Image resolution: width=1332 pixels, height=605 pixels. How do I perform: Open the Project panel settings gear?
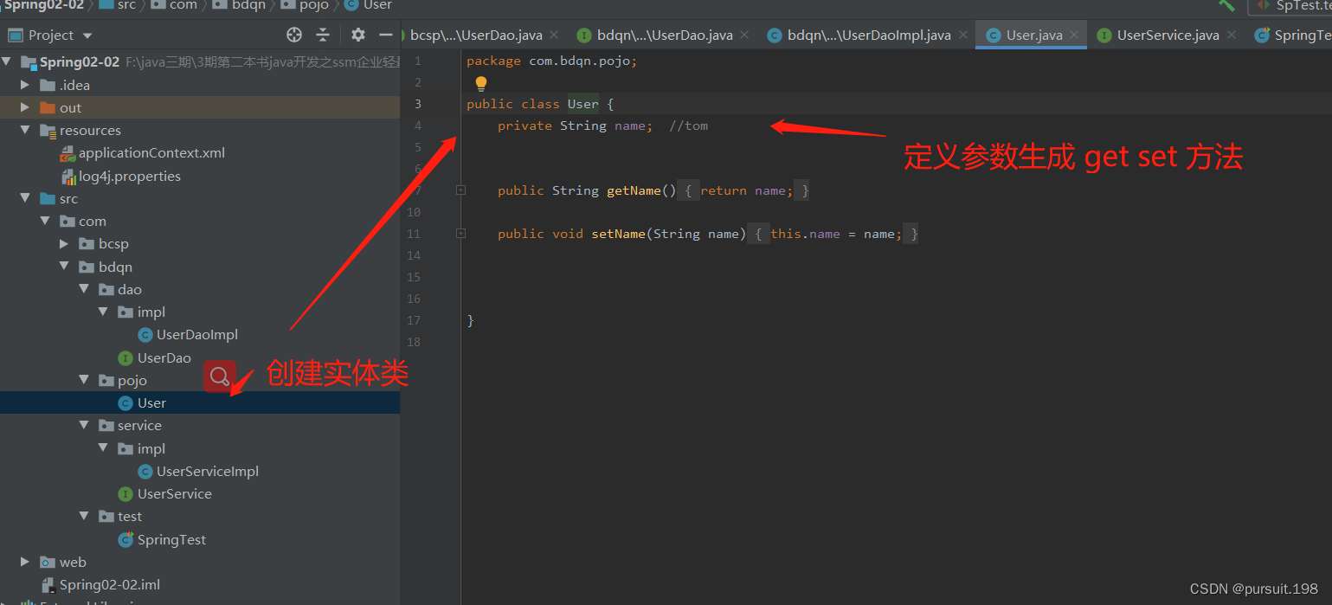pyautogui.click(x=358, y=35)
